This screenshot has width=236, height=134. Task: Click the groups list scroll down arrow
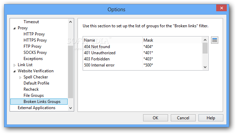click(205, 67)
